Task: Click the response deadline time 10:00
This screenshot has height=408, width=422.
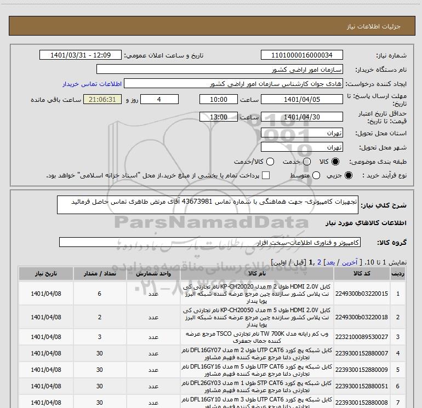Action: point(219,99)
